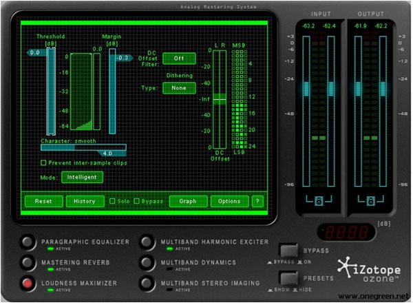
Task: Click the gain reduction histogram meter
Action: coord(81,92)
